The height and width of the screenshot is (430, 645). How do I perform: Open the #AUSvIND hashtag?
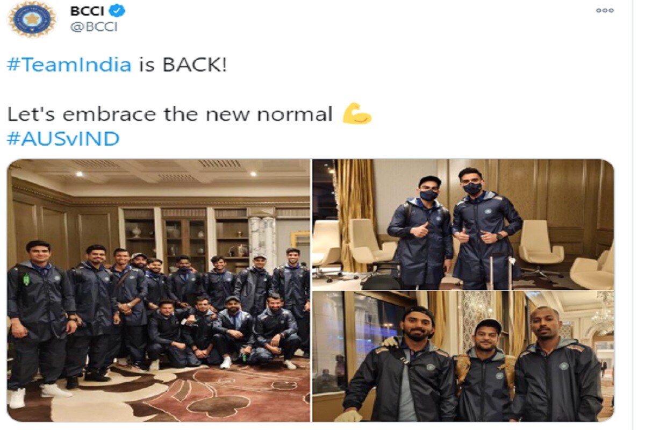(63, 139)
